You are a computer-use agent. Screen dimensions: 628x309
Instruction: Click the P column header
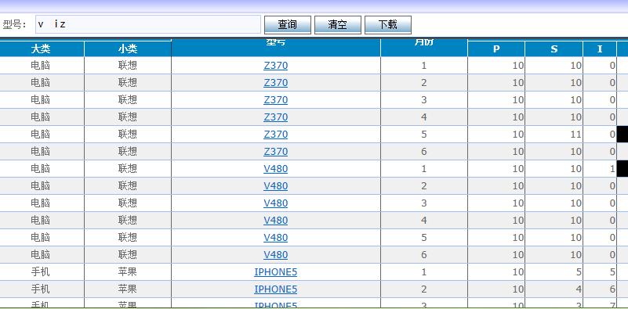(x=496, y=49)
